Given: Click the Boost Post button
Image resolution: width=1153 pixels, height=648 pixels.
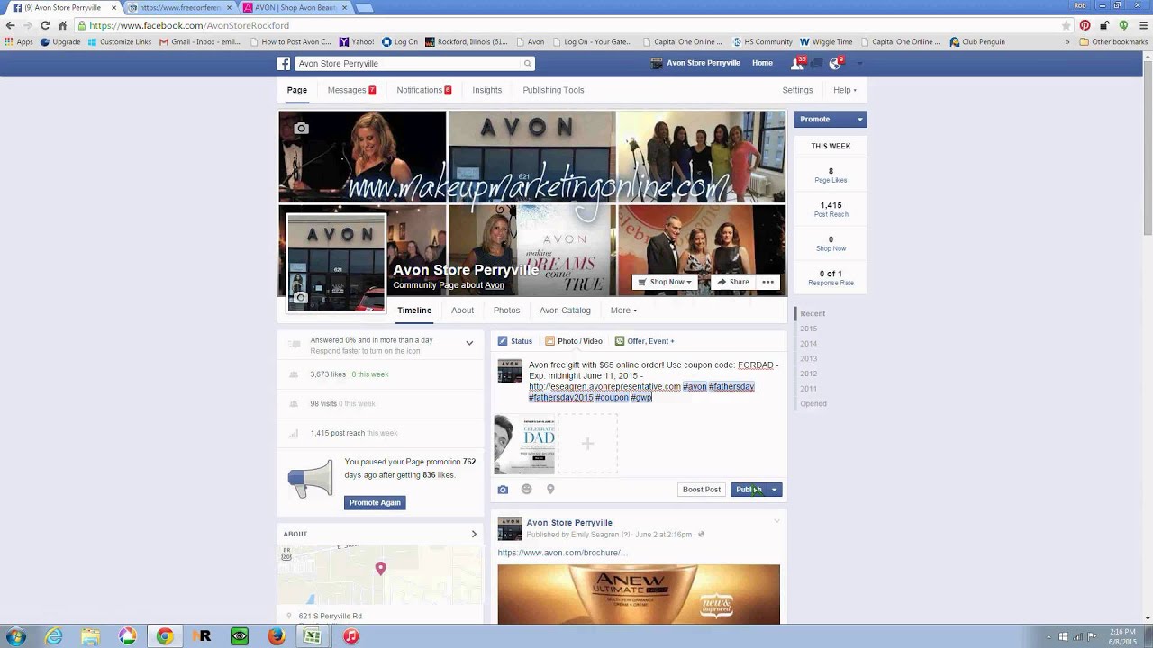Looking at the screenshot, I should coord(702,490).
